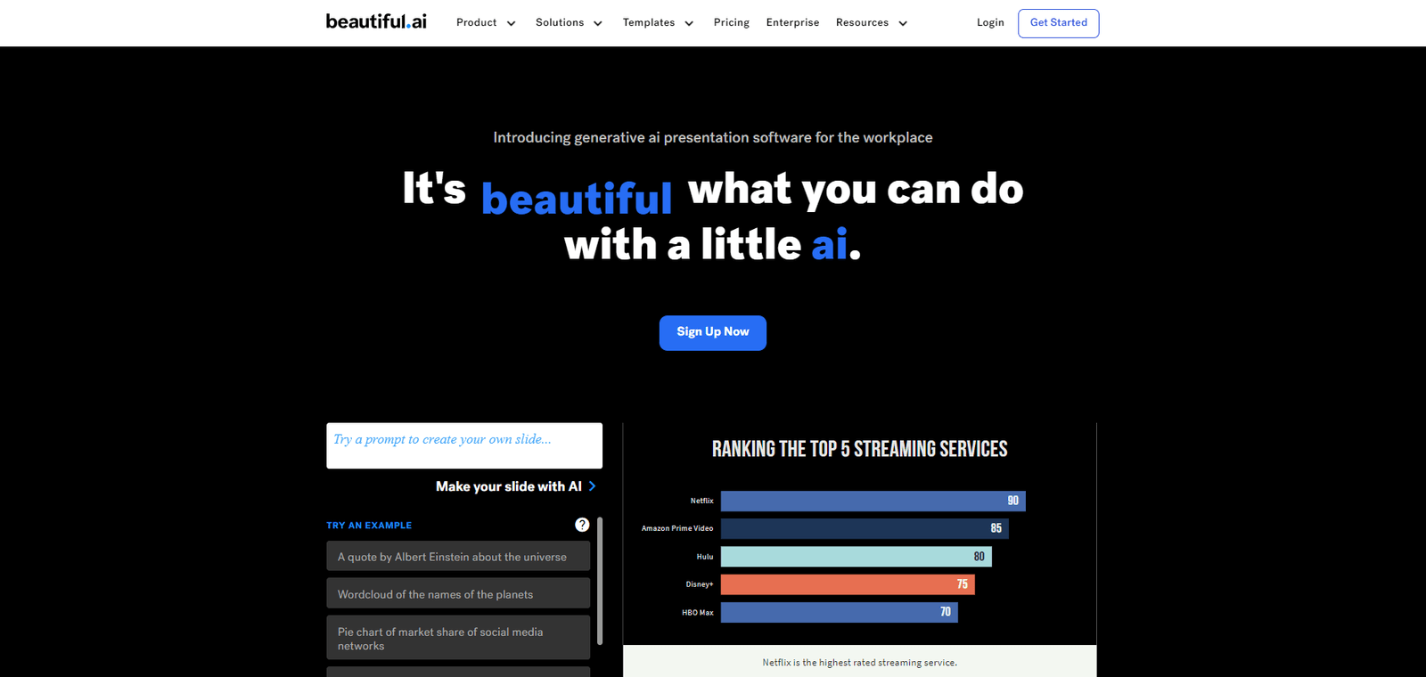
Task: Click Make your slide with AI
Action: point(509,486)
